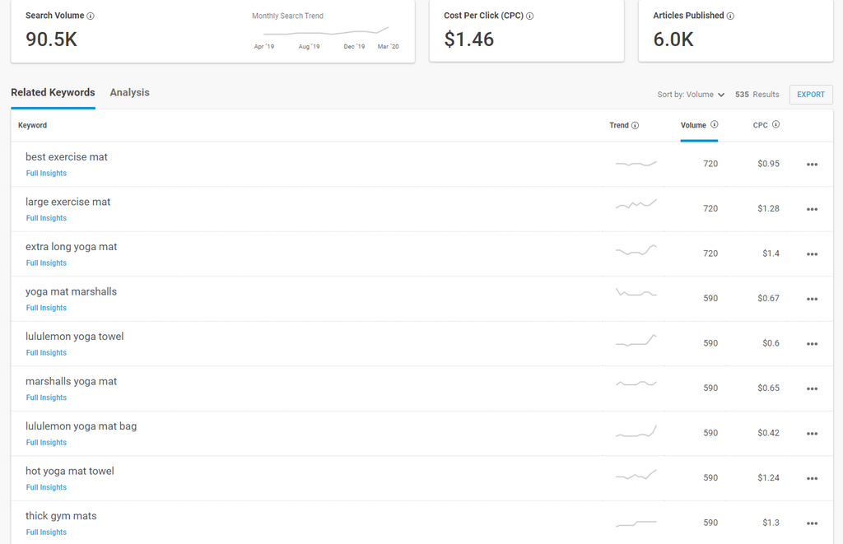This screenshot has width=843, height=544.
Task: Click the Monthly Search Trend chart
Action: click(326, 32)
